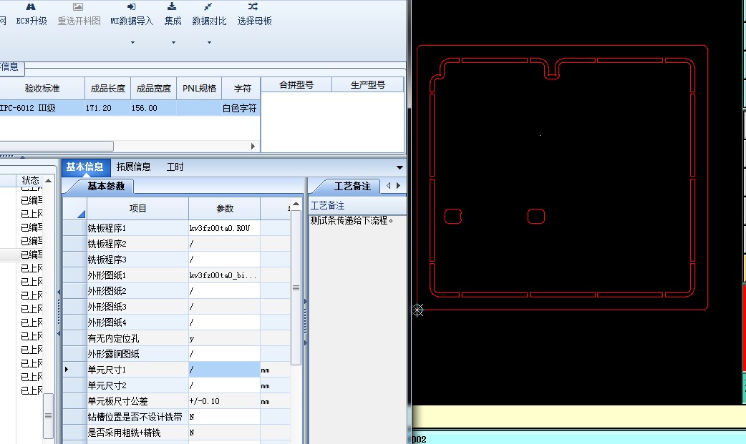Click the status list scroll-up arrow

[x=48, y=181]
